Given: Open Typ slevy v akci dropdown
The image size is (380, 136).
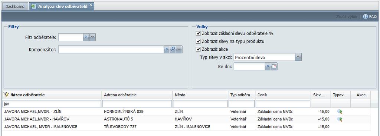Looking at the screenshot, I should click(298, 57).
